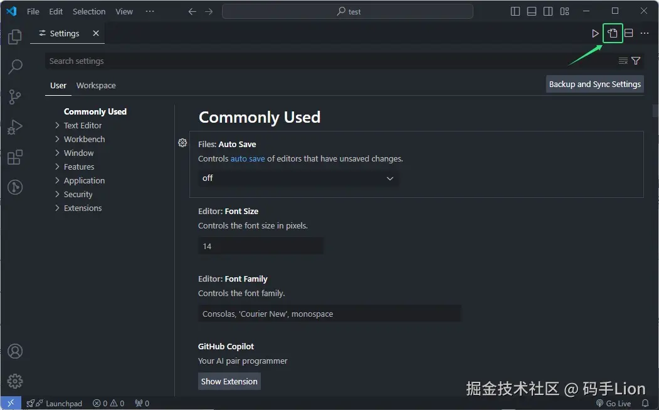Click the GitHub Copilot setting title
Viewport: 659px width, 410px height.
[x=226, y=346]
